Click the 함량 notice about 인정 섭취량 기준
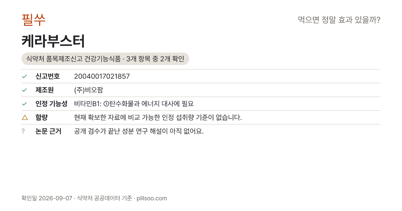 point(158,118)
